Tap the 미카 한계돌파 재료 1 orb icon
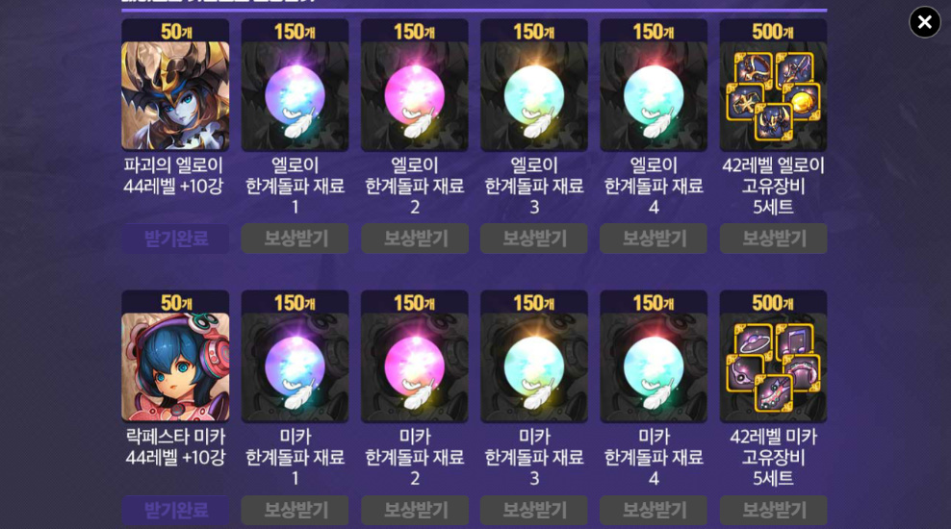Image resolution: width=951 pixels, height=529 pixels. pos(295,366)
